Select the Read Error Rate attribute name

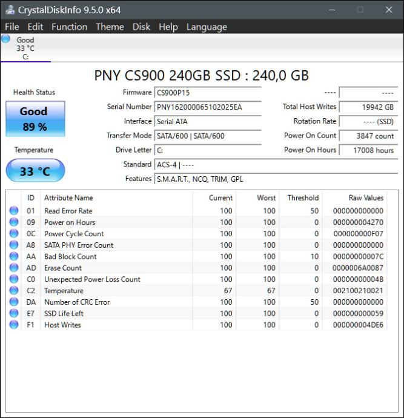pyautogui.click(x=68, y=211)
